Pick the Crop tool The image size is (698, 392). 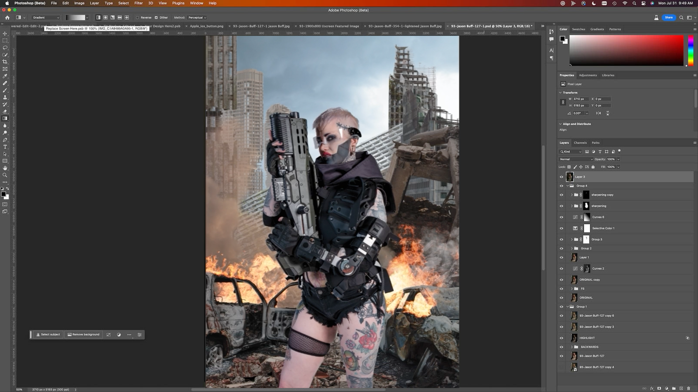(x=5, y=62)
